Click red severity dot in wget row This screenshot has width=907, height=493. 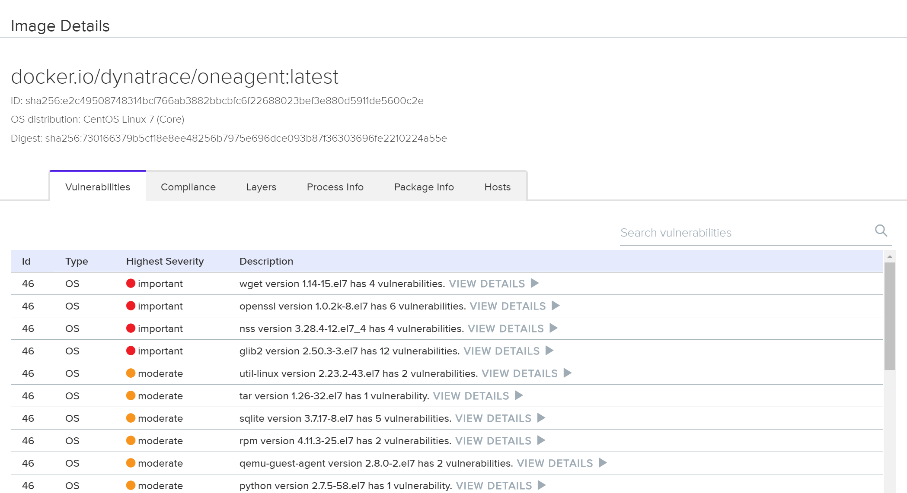pyautogui.click(x=131, y=283)
